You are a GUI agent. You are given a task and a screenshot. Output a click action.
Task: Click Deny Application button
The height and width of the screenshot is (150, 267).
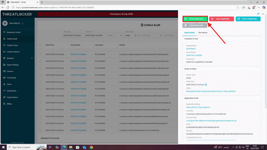222,19
